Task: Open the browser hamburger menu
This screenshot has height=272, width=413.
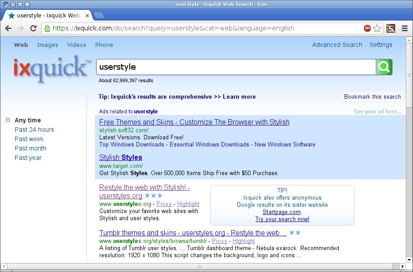Action: (x=405, y=29)
